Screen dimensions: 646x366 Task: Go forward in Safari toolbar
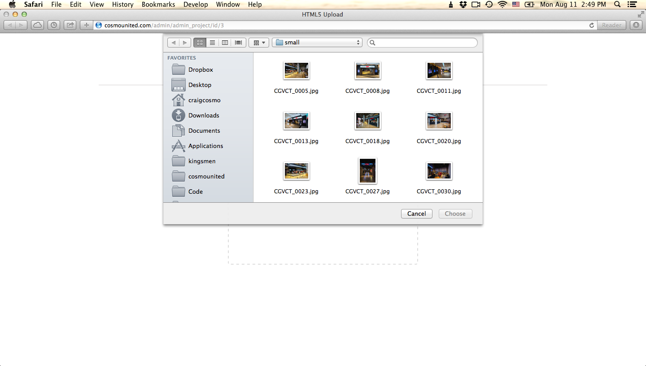22,25
